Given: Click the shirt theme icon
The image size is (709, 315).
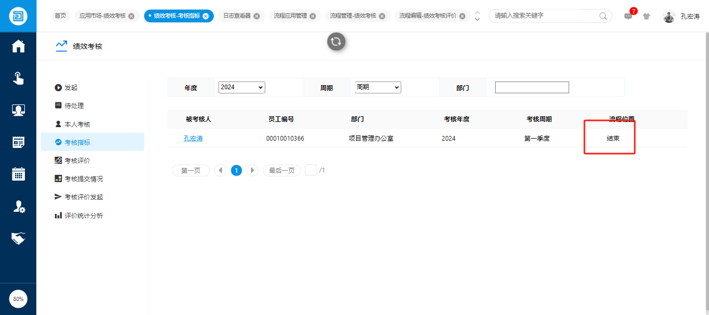Looking at the screenshot, I should pyautogui.click(x=646, y=16).
